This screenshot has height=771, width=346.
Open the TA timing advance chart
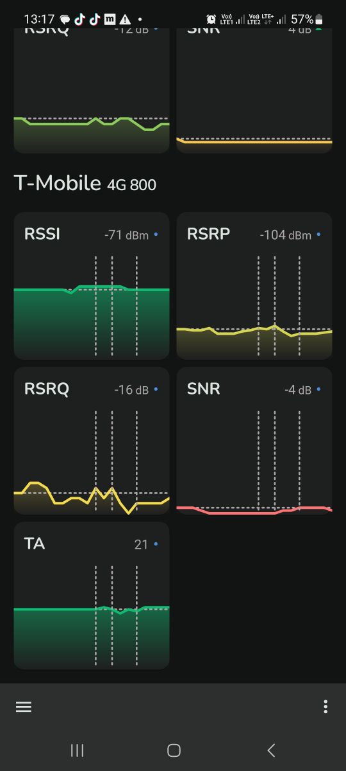[92, 595]
